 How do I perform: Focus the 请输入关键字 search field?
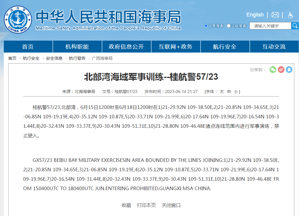[x=270, y=26]
